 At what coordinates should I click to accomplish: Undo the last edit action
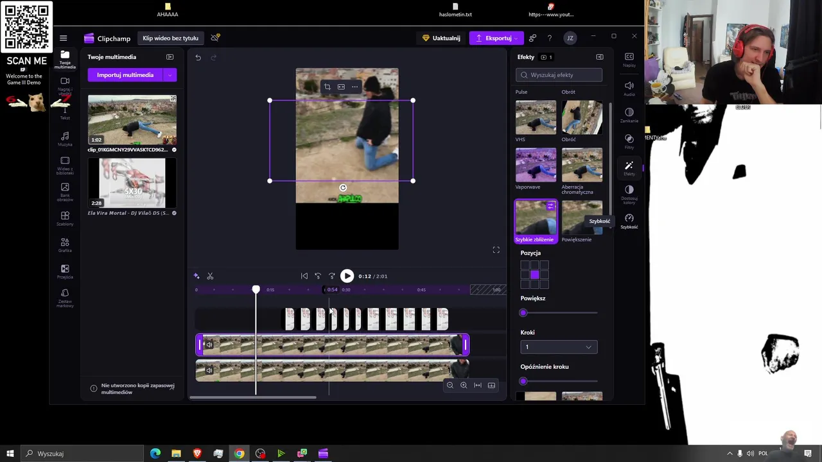198,58
